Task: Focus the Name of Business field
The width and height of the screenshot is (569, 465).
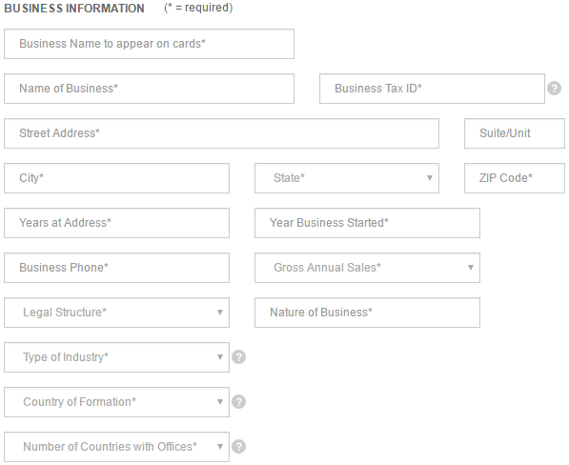Action: click(x=149, y=89)
